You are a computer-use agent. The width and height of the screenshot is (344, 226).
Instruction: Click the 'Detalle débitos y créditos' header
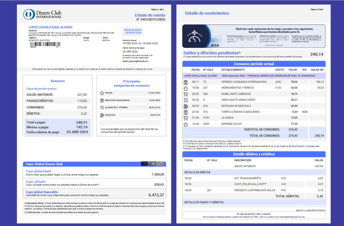coord(254,154)
